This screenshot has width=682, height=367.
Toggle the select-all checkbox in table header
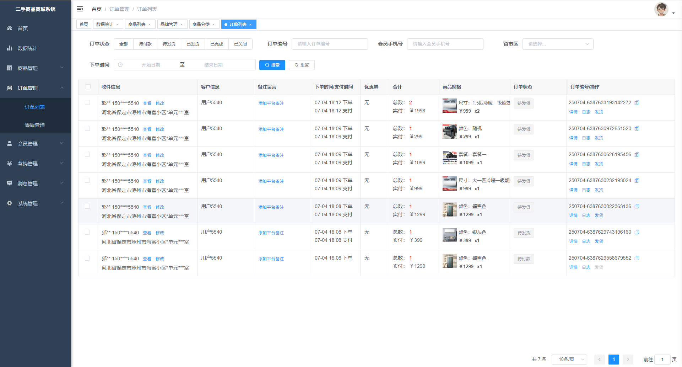click(x=88, y=87)
